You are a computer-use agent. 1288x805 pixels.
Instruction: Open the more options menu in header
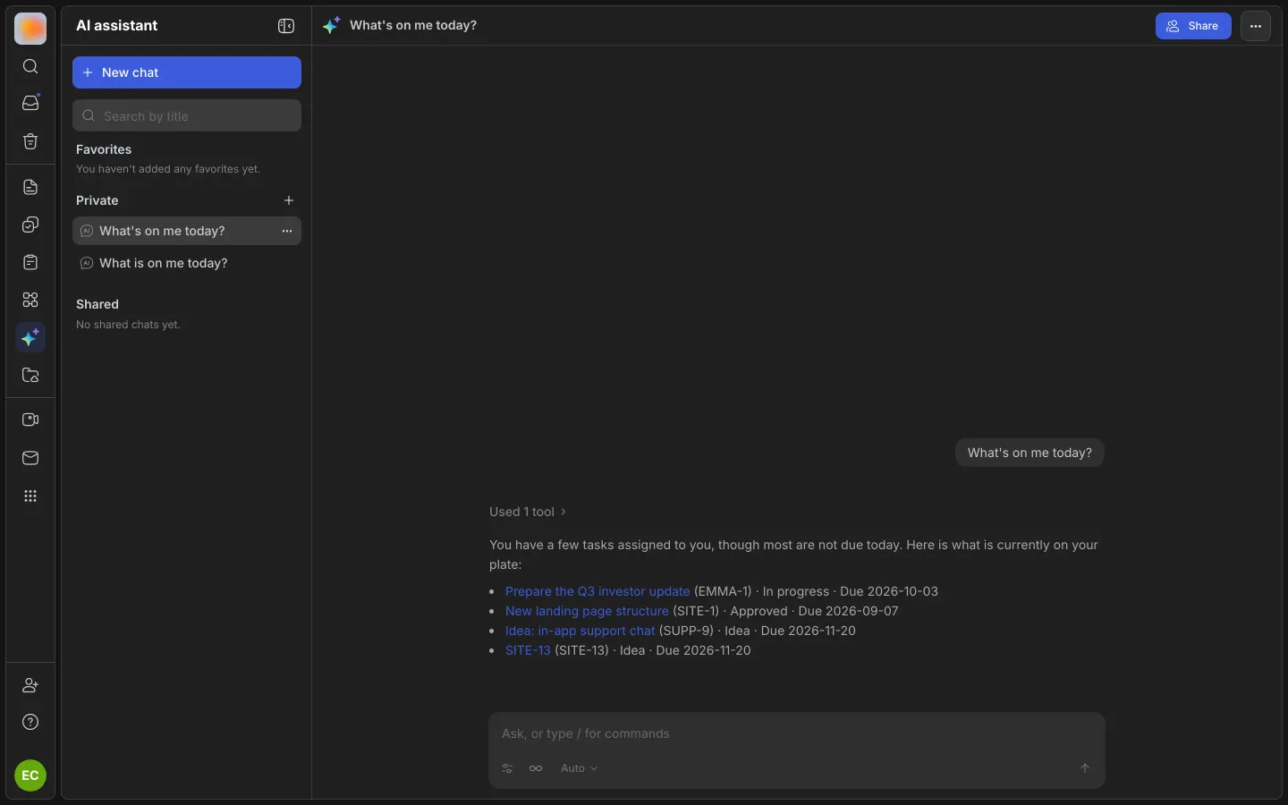pyautogui.click(x=1256, y=26)
